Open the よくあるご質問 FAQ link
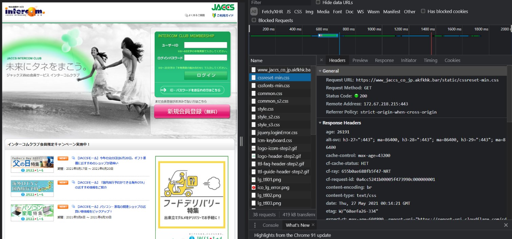Screen dimensions: 512x239 195,15
